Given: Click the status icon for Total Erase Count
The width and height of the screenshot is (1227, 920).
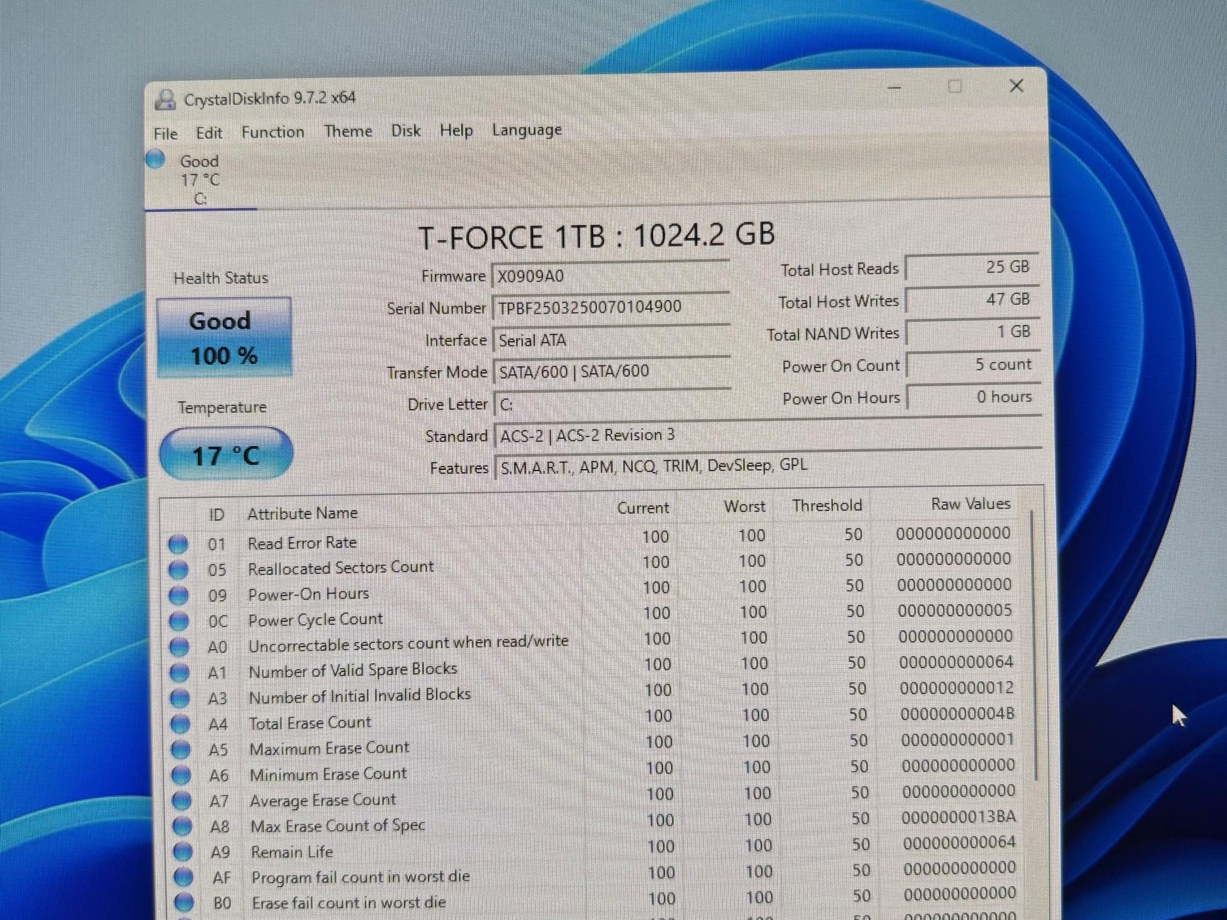Looking at the screenshot, I should (180, 724).
